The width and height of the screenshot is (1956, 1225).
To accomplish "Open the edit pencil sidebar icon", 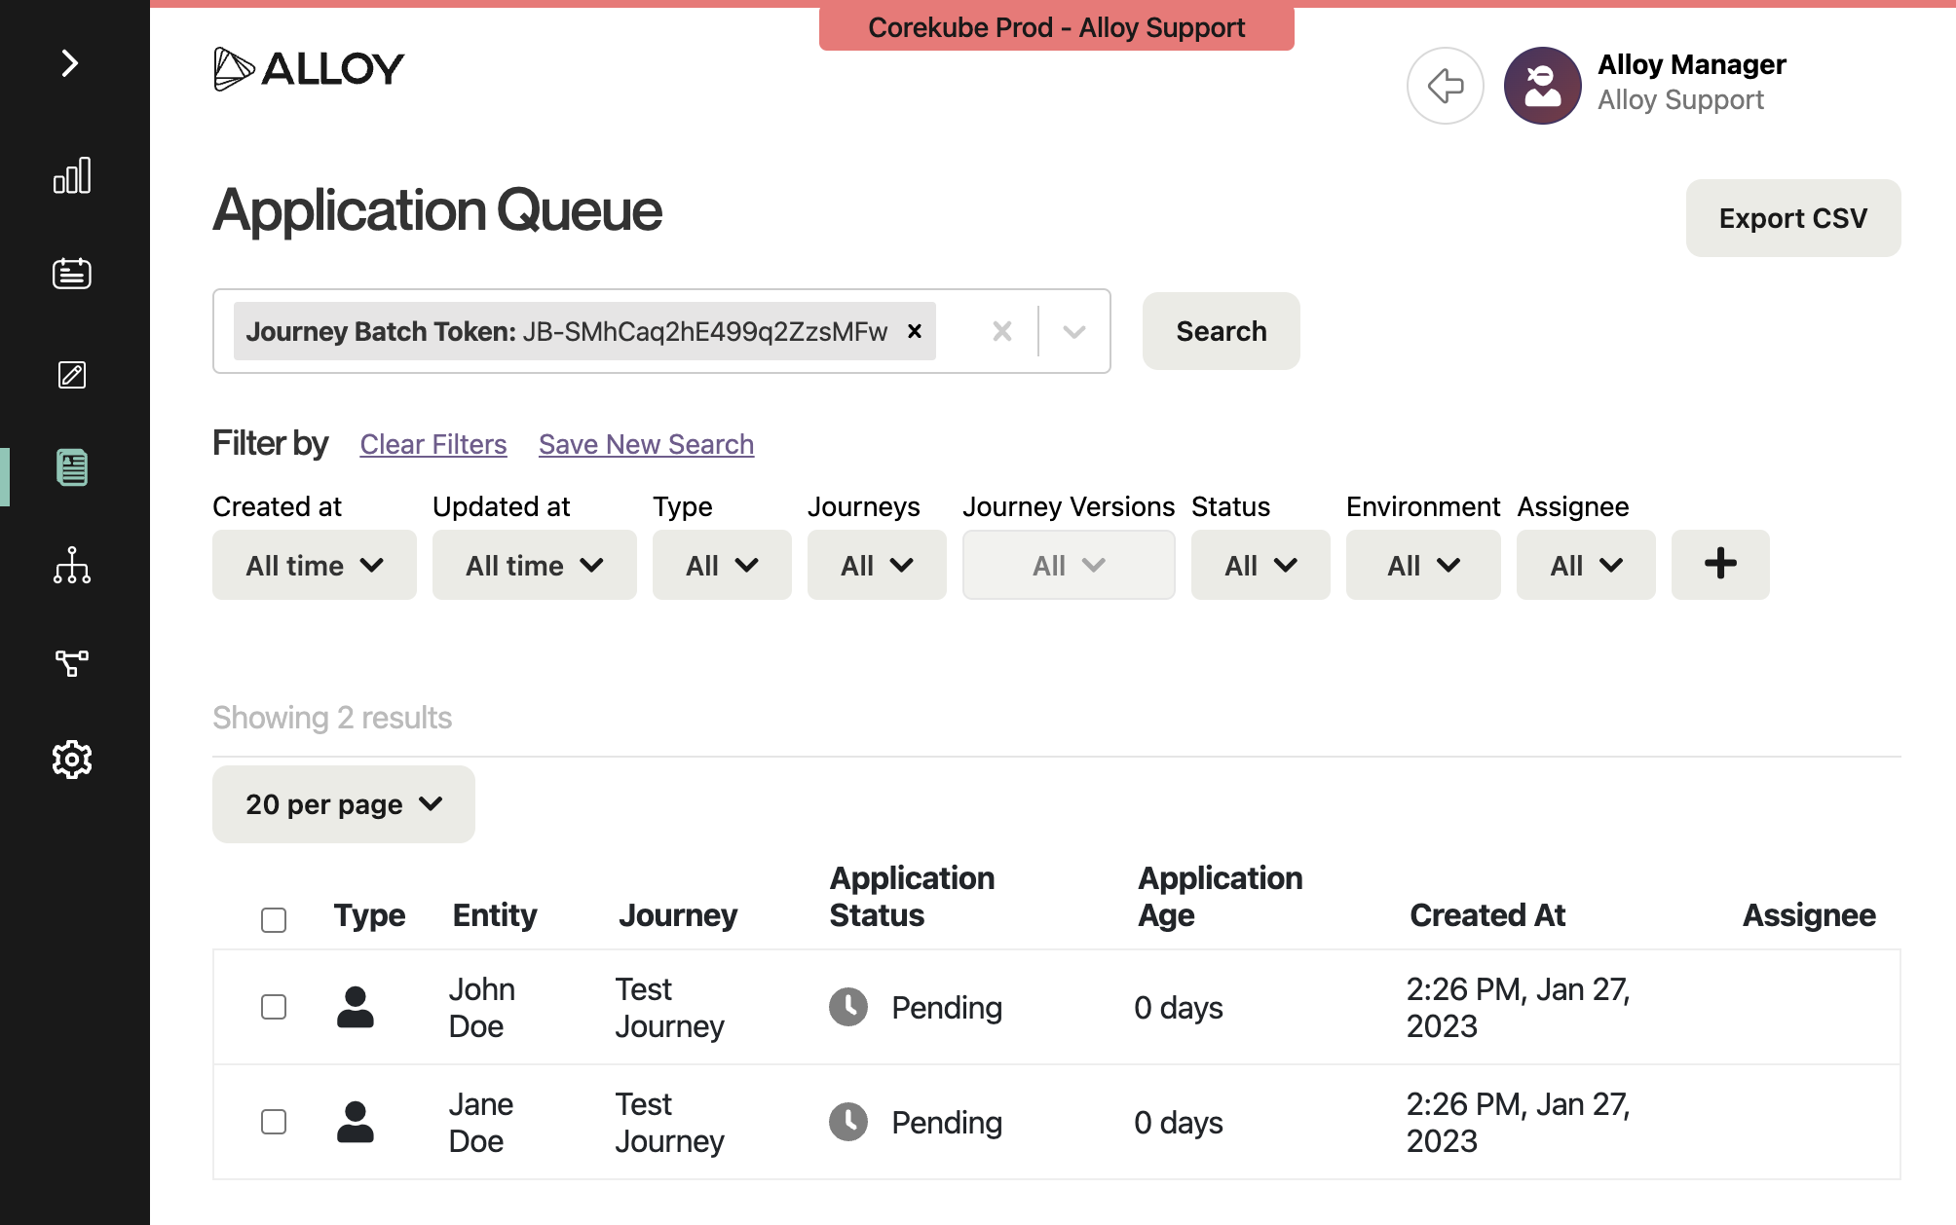I will click(72, 375).
